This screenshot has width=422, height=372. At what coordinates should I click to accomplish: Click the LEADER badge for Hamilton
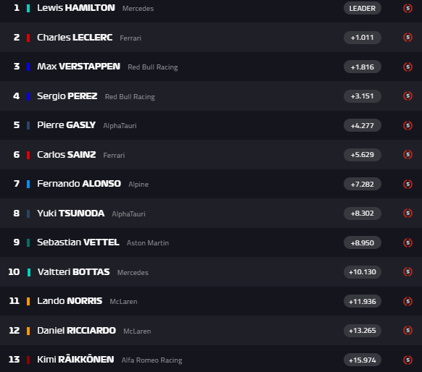point(363,9)
